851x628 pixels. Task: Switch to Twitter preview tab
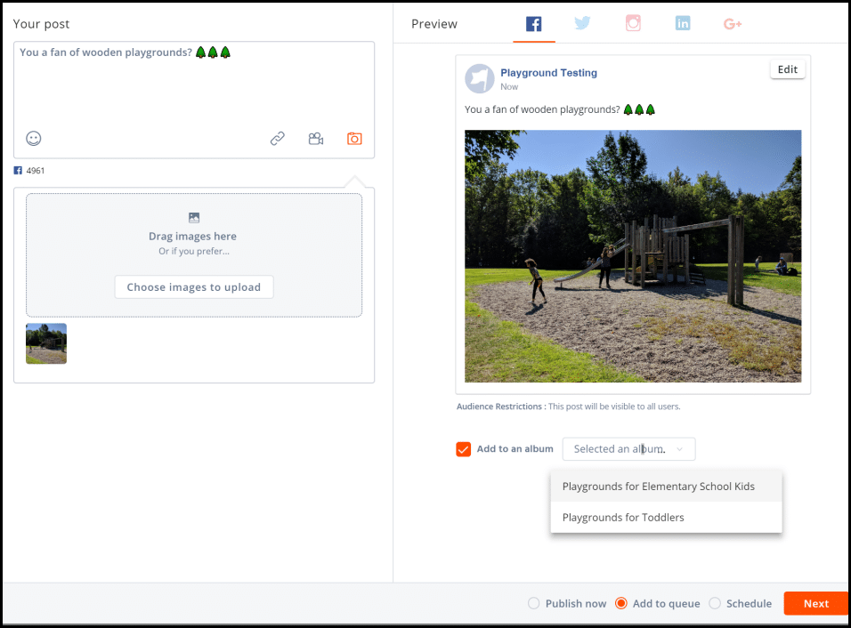tap(582, 24)
